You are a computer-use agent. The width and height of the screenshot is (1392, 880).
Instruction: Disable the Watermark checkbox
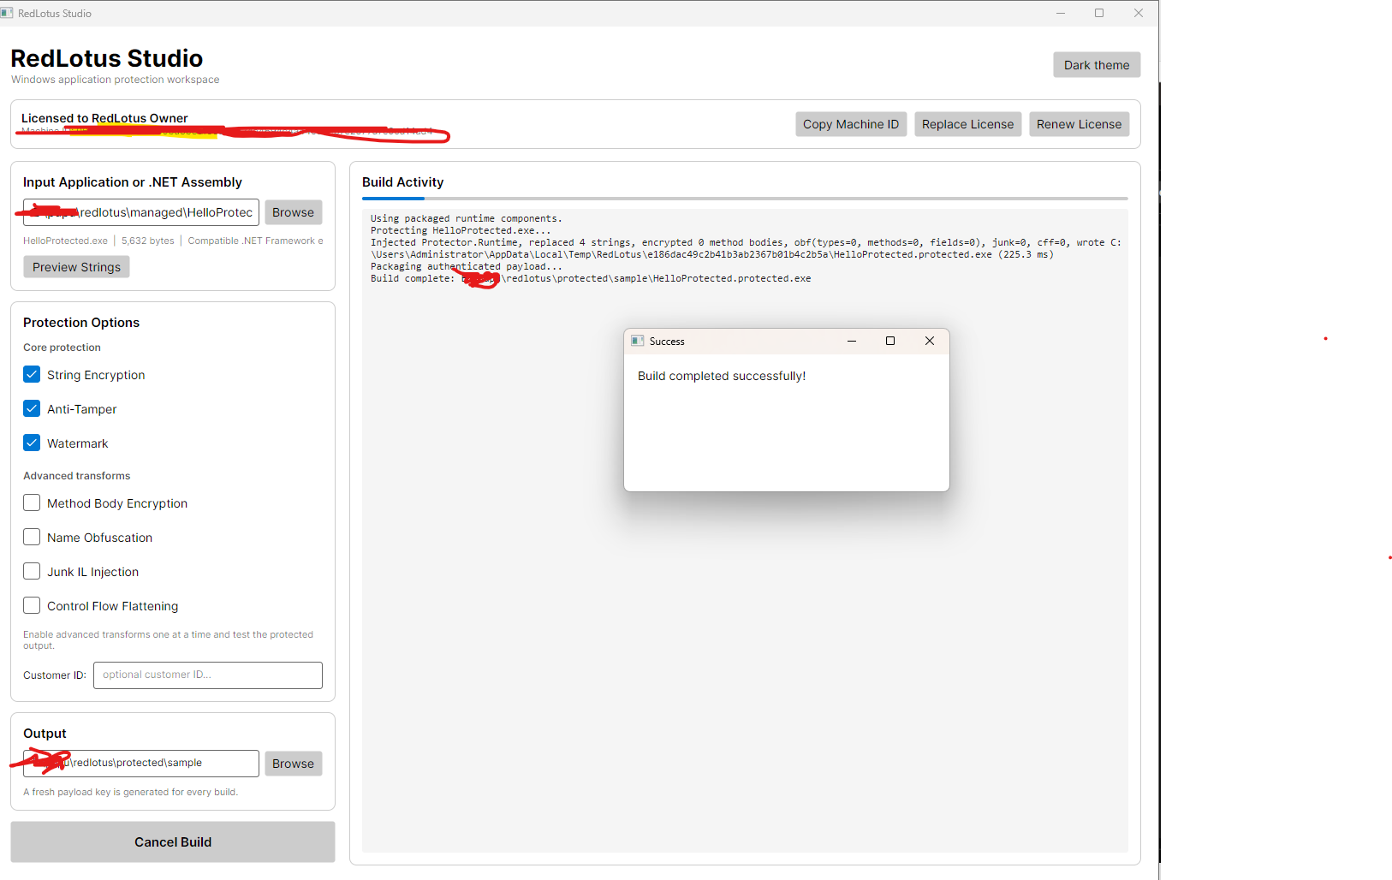coord(32,443)
